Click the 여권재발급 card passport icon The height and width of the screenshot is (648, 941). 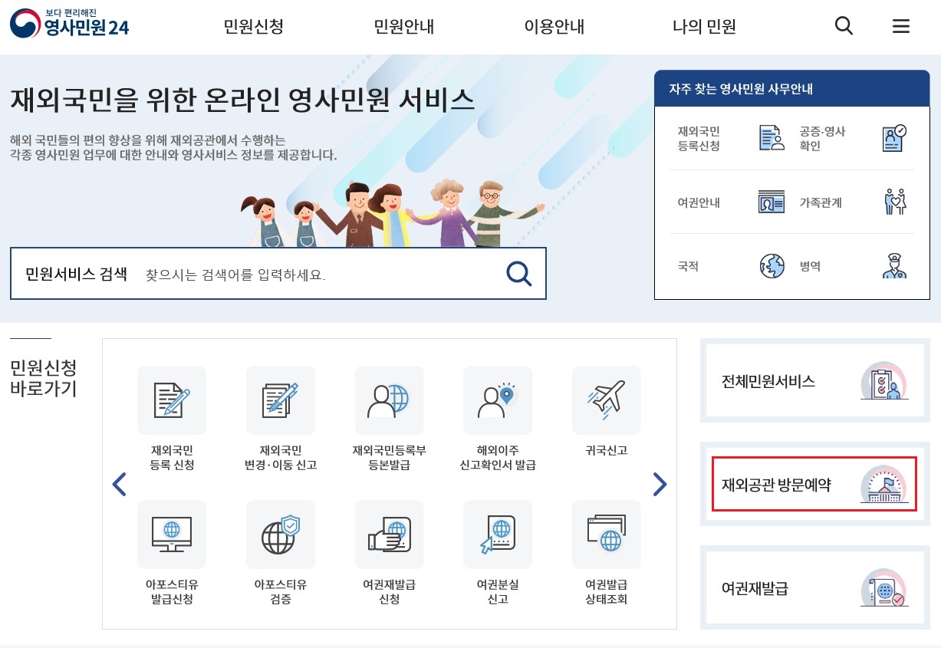pos(883,588)
